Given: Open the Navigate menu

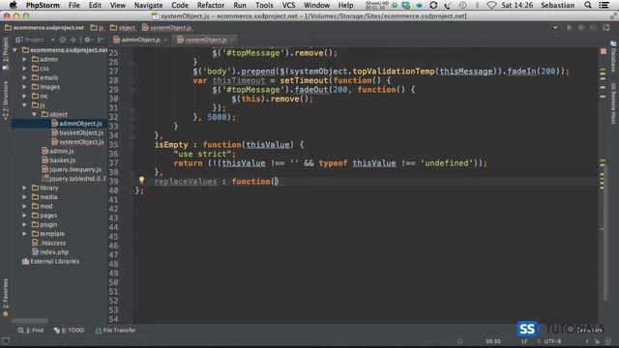Looking at the screenshot, I should (x=148, y=5).
